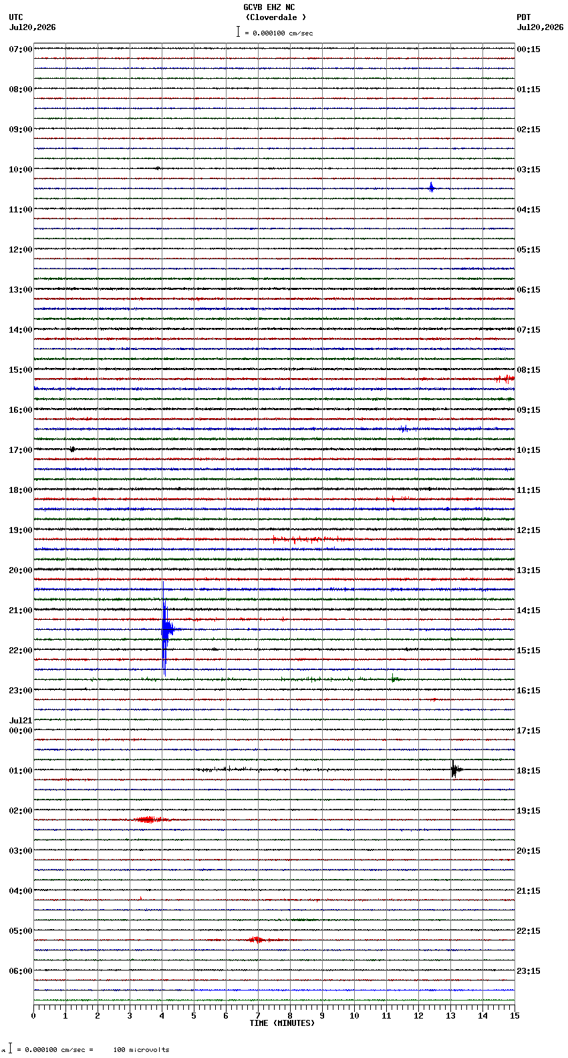Click the 21:15 PDT time label
This screenshot has width=568, height=1058.
[x=529, y=891]
